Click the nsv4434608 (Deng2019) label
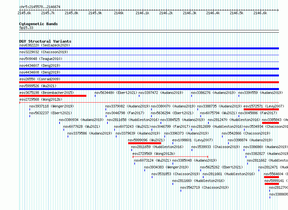 [x=40, y=72]
